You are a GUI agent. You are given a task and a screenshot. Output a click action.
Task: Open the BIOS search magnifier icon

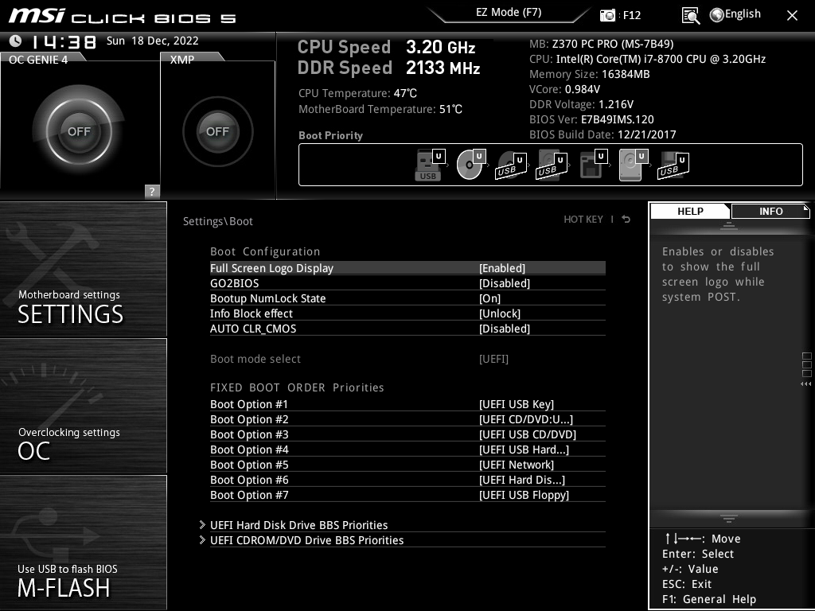(x=690, y=16)
